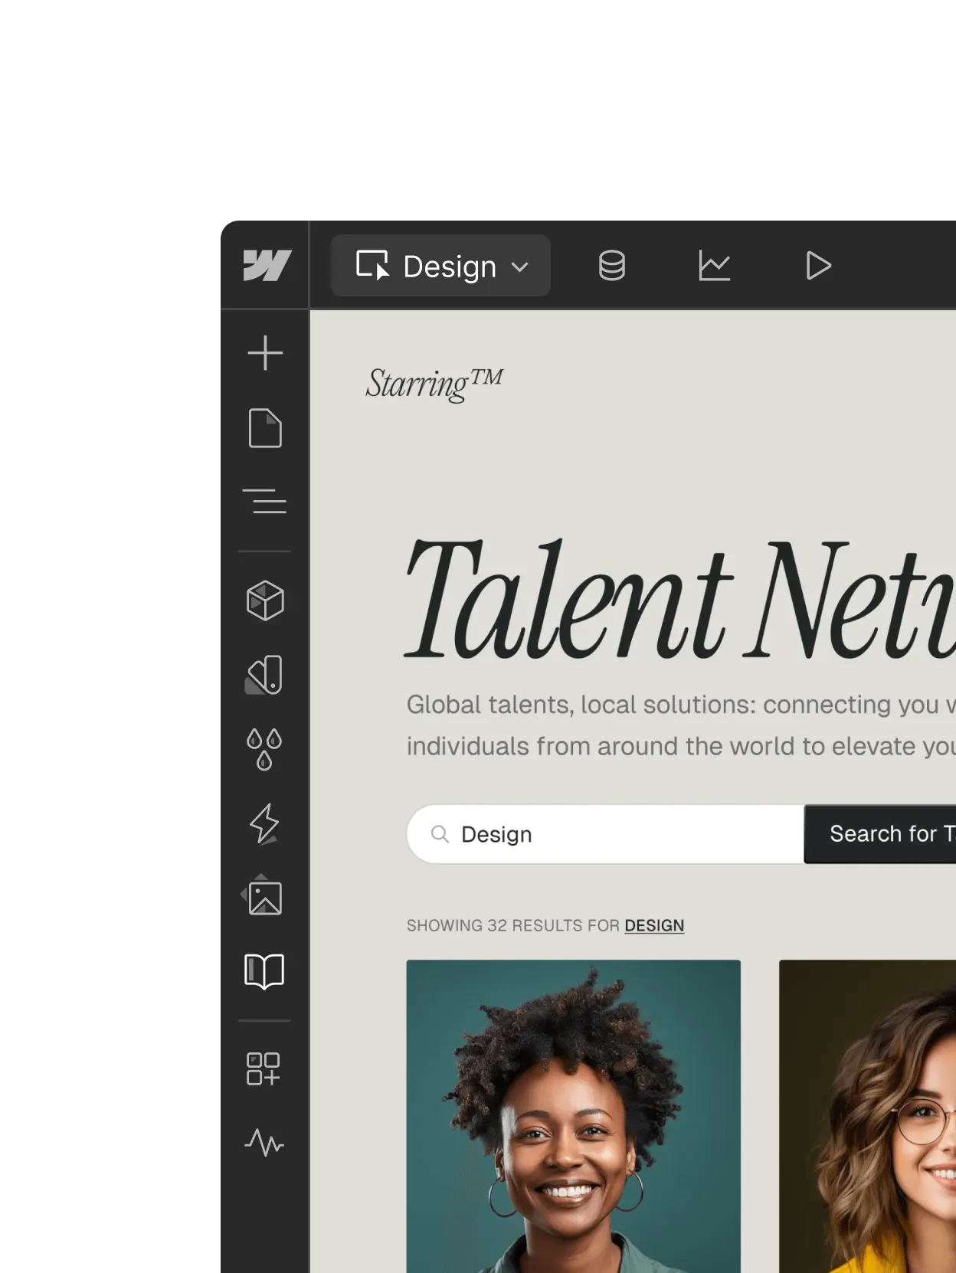Viewport: 956px width, 1273px height.
Task: Select the photo of woman with hoop earrings
Action: coord(574,1116)
